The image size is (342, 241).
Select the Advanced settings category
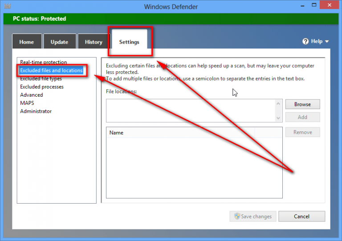tap(32, 95)
